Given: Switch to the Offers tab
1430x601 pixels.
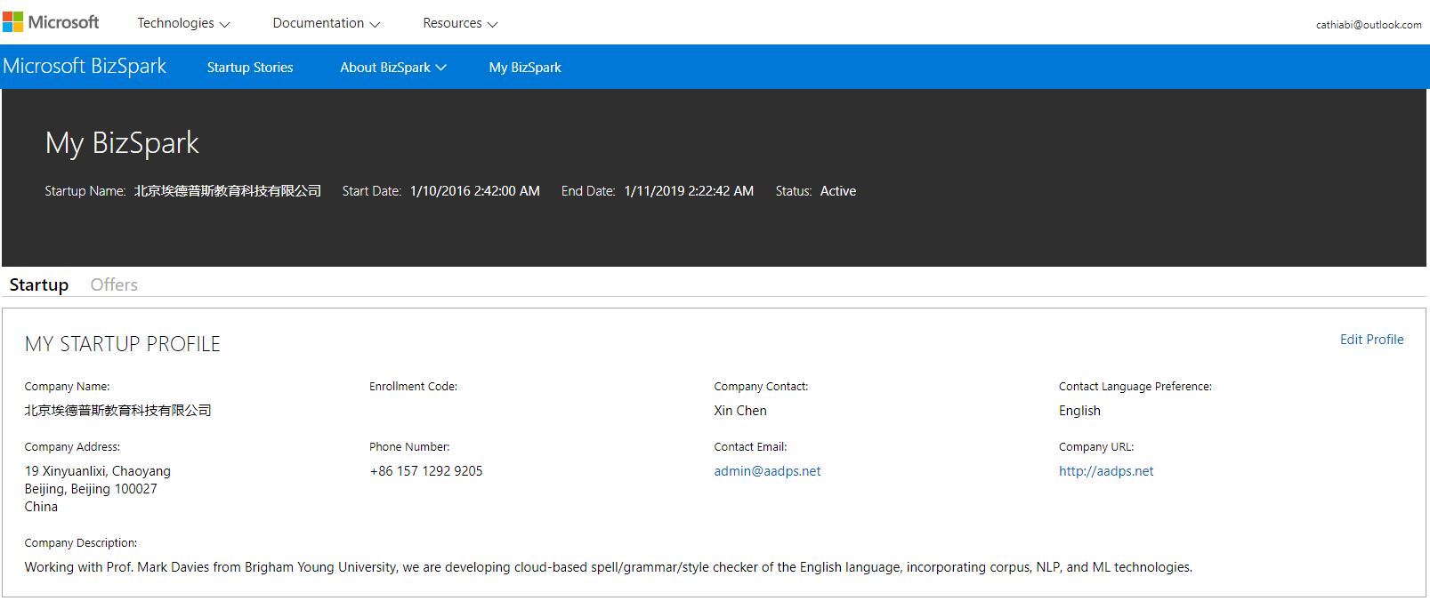Looking at the screenshot, I should [x=114, y=284].
